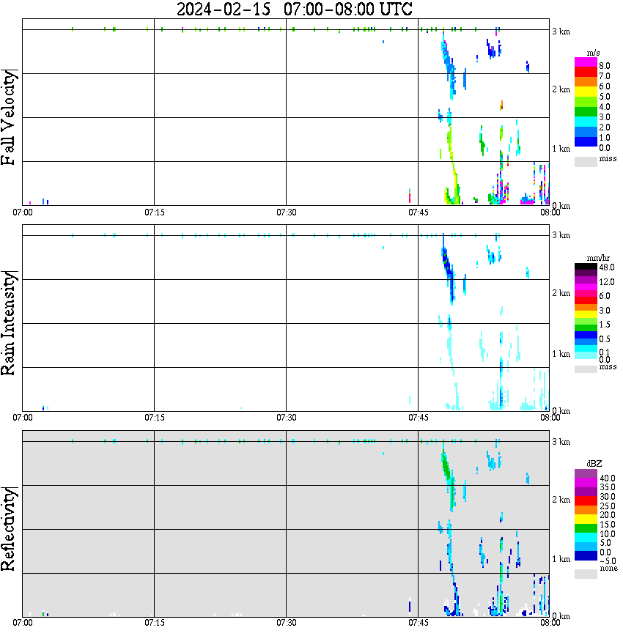This screenshot has width=623, height=636.
Task: Select magenta swatch in m/s legend
Action: [x=586, y=62]
